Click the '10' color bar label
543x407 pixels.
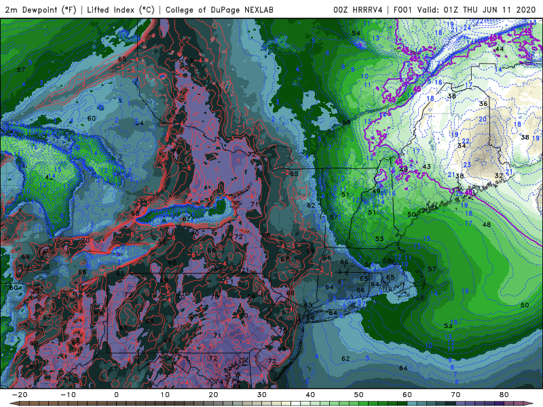click(165, 395)
